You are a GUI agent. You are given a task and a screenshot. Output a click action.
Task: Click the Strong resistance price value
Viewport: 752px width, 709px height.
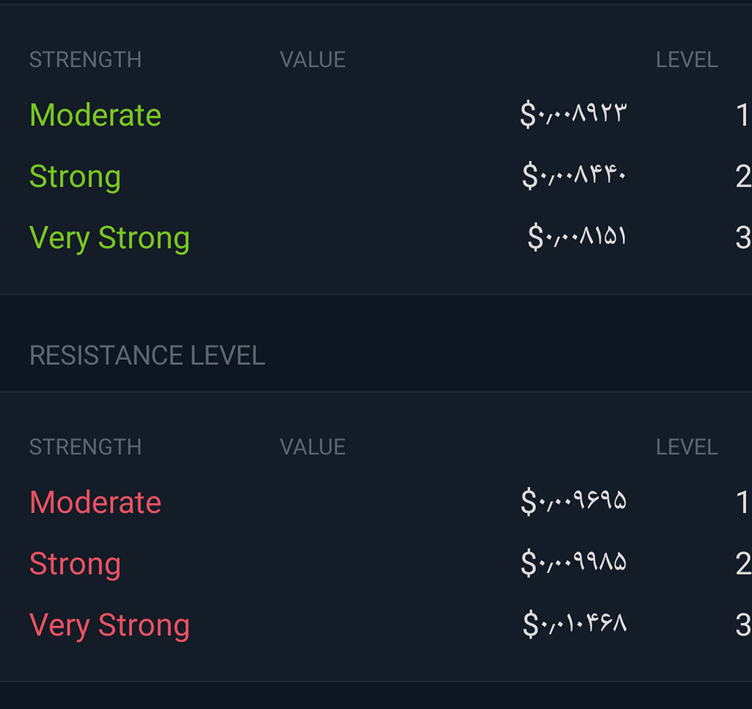click(x=574, y=564)
